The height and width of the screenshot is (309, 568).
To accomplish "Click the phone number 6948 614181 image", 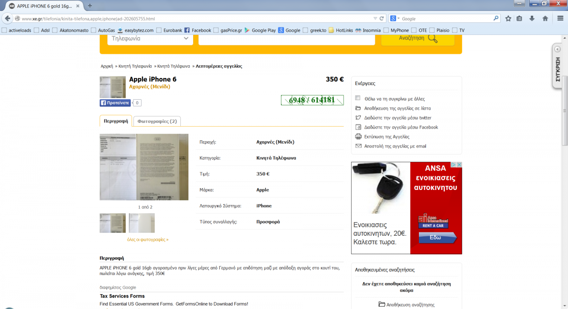I will click(312, 100).
